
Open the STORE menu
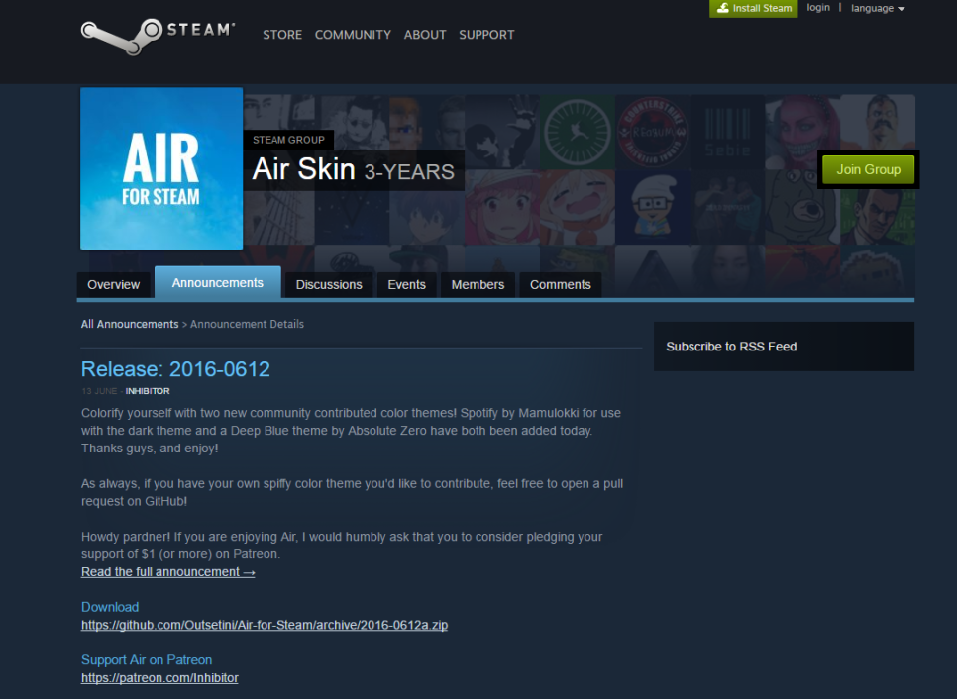click(282, 35)
